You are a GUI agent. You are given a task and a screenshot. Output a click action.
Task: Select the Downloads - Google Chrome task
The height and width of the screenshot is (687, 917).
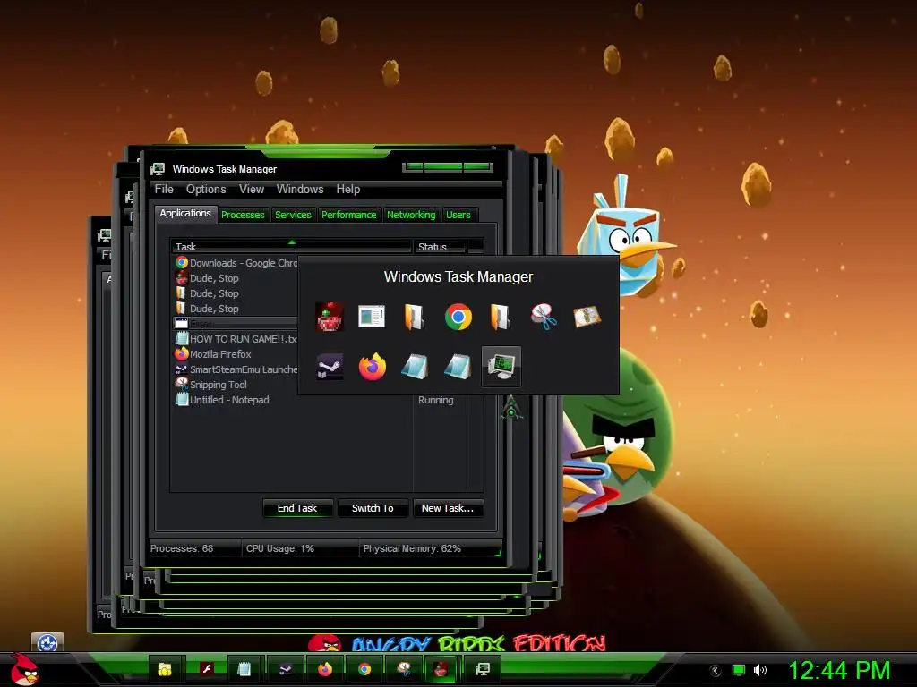click(x=236, y=263)
